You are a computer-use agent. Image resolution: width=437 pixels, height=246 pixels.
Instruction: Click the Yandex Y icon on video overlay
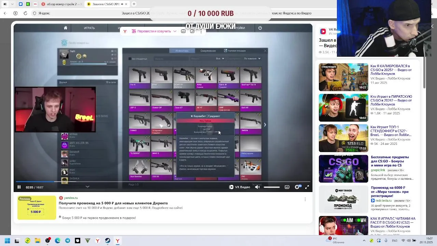click(125, 31)
